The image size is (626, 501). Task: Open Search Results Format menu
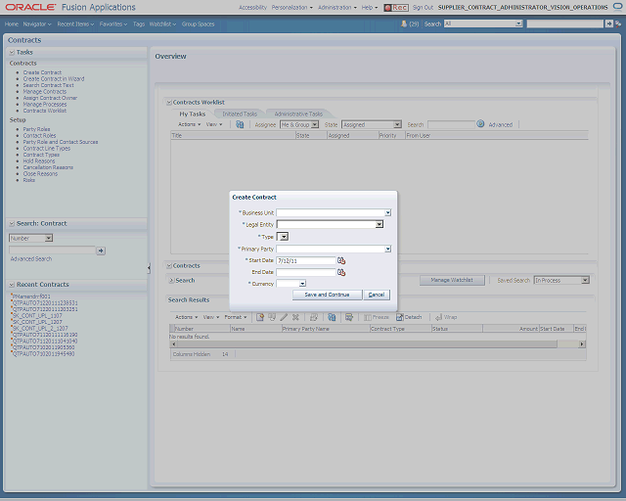coord(236,317)
